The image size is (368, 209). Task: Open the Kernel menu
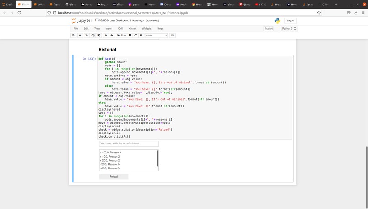(132, 29)
